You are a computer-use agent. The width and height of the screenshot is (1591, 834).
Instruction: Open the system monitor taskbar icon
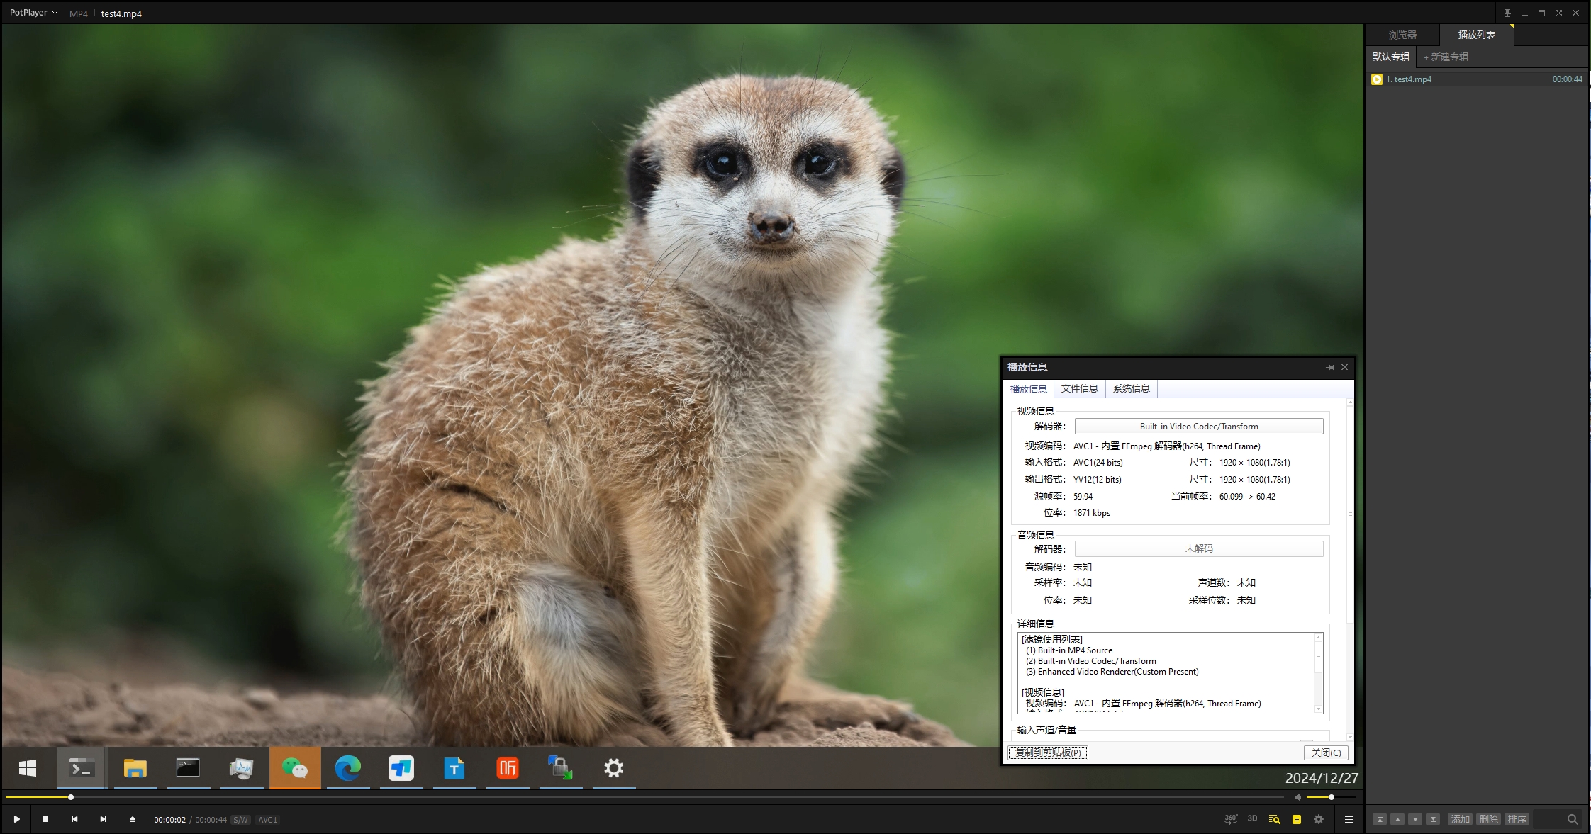point(241,768)
